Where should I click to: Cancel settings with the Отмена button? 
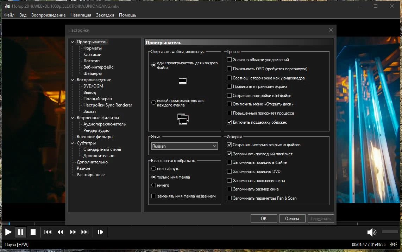(292, 219)
